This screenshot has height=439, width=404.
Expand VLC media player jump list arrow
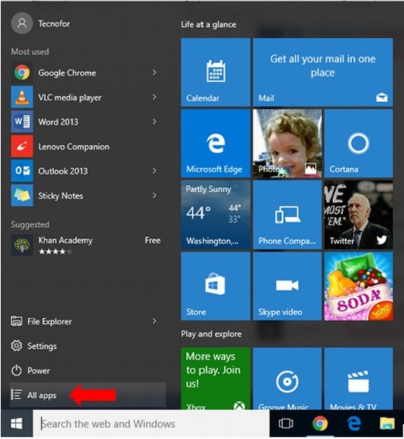point(154,97)
